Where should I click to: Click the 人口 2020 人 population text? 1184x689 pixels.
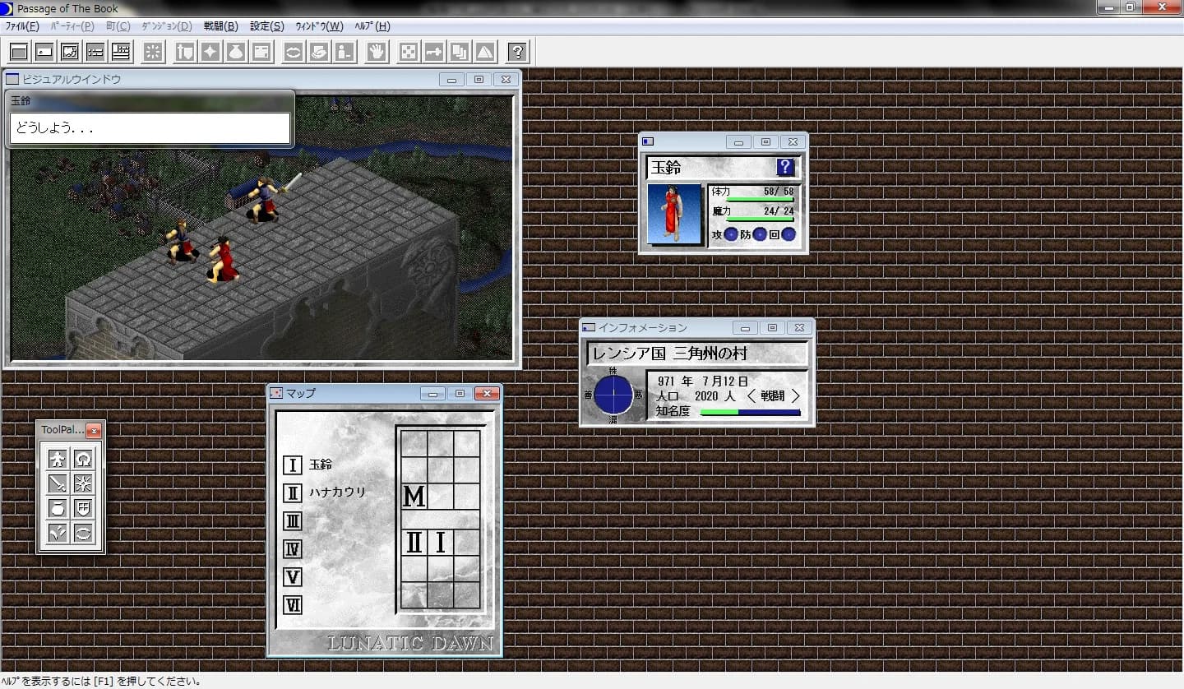coord(696,396)
